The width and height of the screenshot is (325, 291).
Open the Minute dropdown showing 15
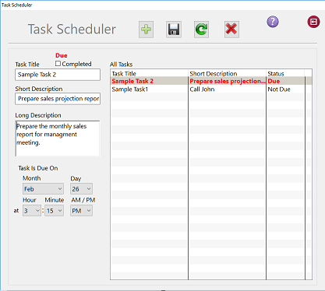pos(54,211)
